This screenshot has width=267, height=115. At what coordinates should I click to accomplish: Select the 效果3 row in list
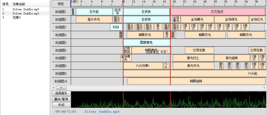pyautogui.click(x=26, y=17)
